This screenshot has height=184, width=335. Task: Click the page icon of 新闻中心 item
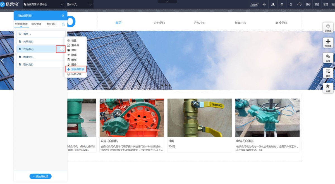click(x=20, y=57)
